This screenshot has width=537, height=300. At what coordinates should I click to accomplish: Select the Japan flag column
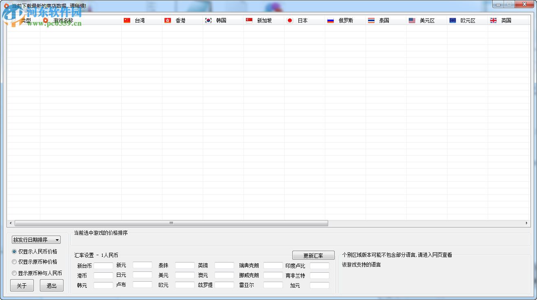pyautogui.click(x=289, y=20)
